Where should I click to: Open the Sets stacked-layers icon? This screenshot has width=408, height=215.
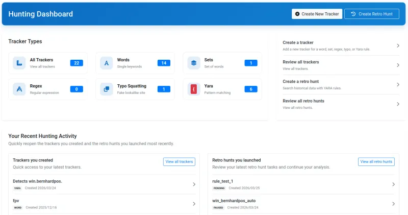194,63
